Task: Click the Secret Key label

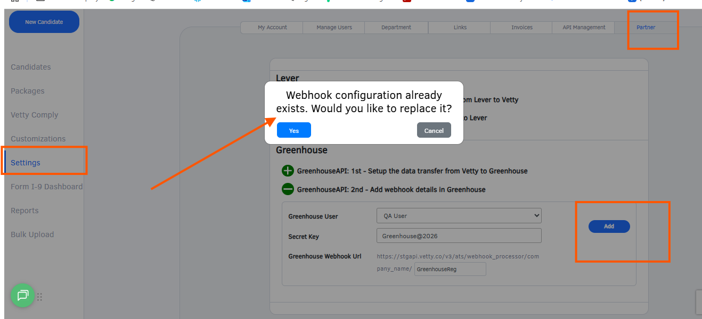Action: (x=304, y=237)
